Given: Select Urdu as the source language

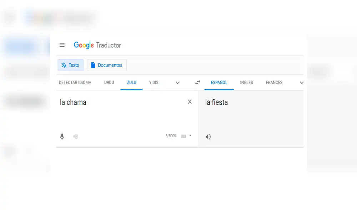Looking at the screenshot, I should [x=109, y=82].
